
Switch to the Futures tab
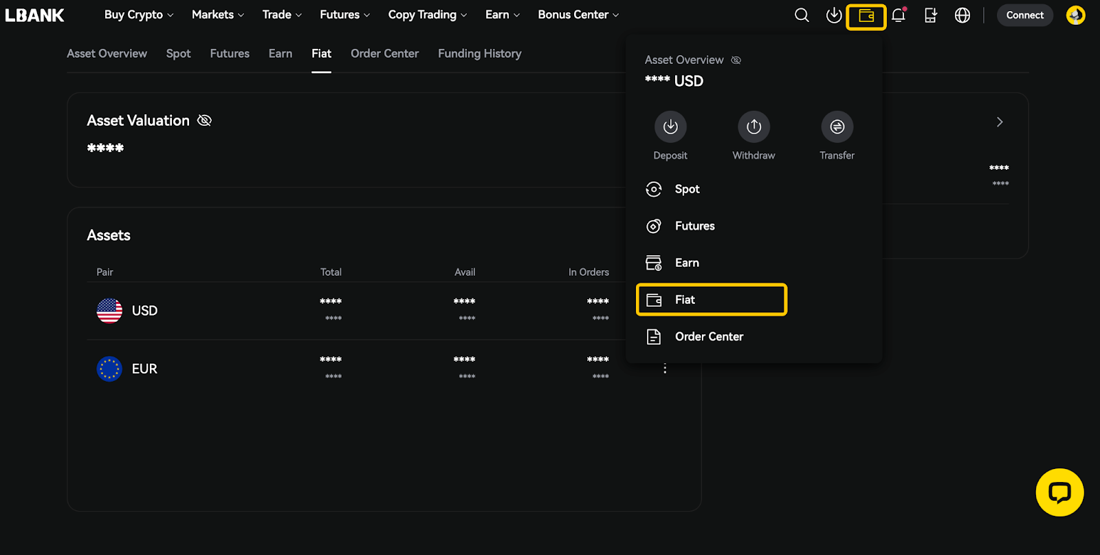coord(230,54)
